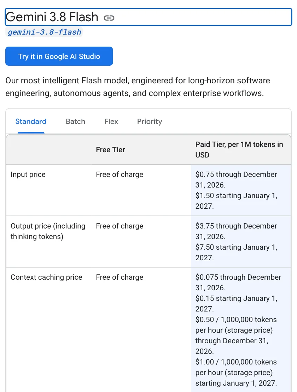Click the $0.50 / 1,000,000 tokens storage price
The image size is (297, 392).
[236, 335]
